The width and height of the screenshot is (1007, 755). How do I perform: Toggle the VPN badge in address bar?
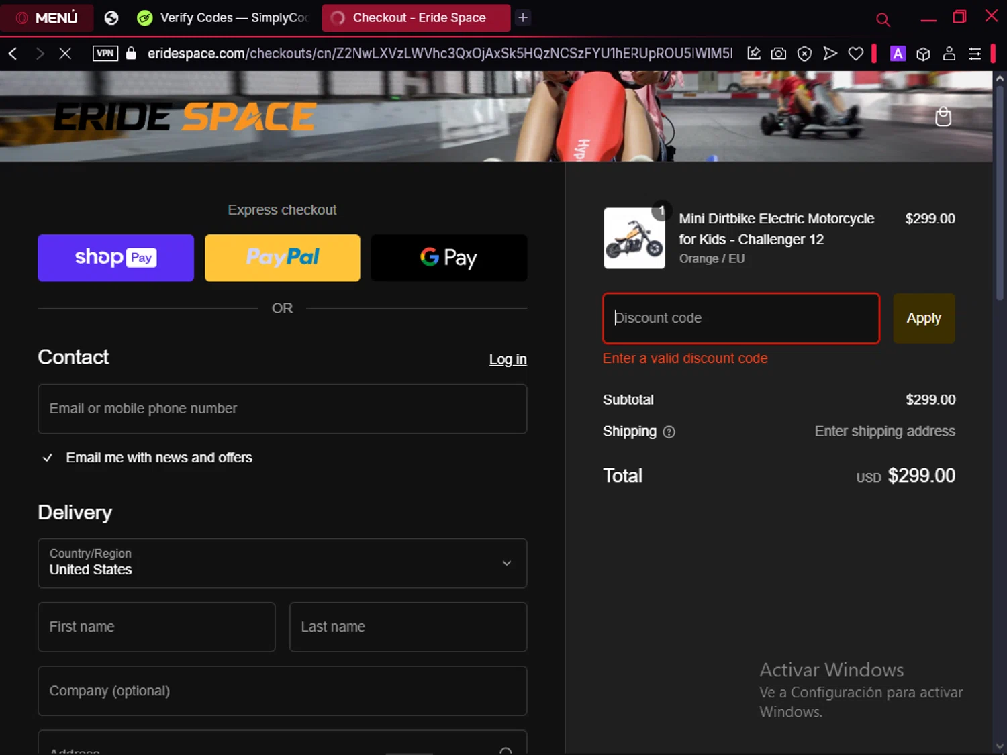(105, 54)
